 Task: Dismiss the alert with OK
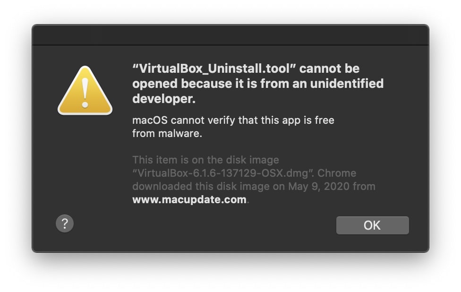[x=372, y=225]
